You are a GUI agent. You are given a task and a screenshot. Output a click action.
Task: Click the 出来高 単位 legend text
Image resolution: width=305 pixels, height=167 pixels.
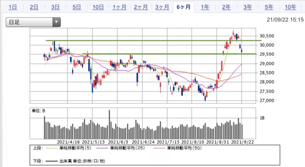[82, 161]
